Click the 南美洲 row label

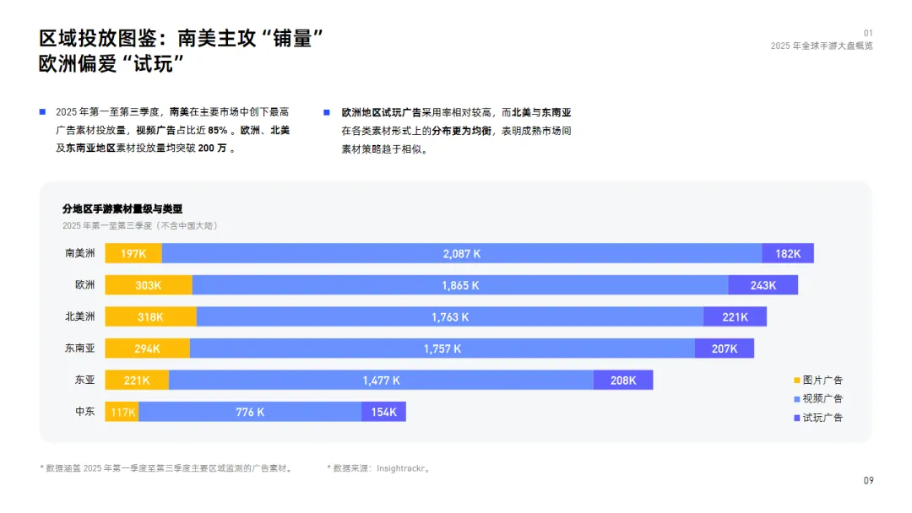(79, 253)
